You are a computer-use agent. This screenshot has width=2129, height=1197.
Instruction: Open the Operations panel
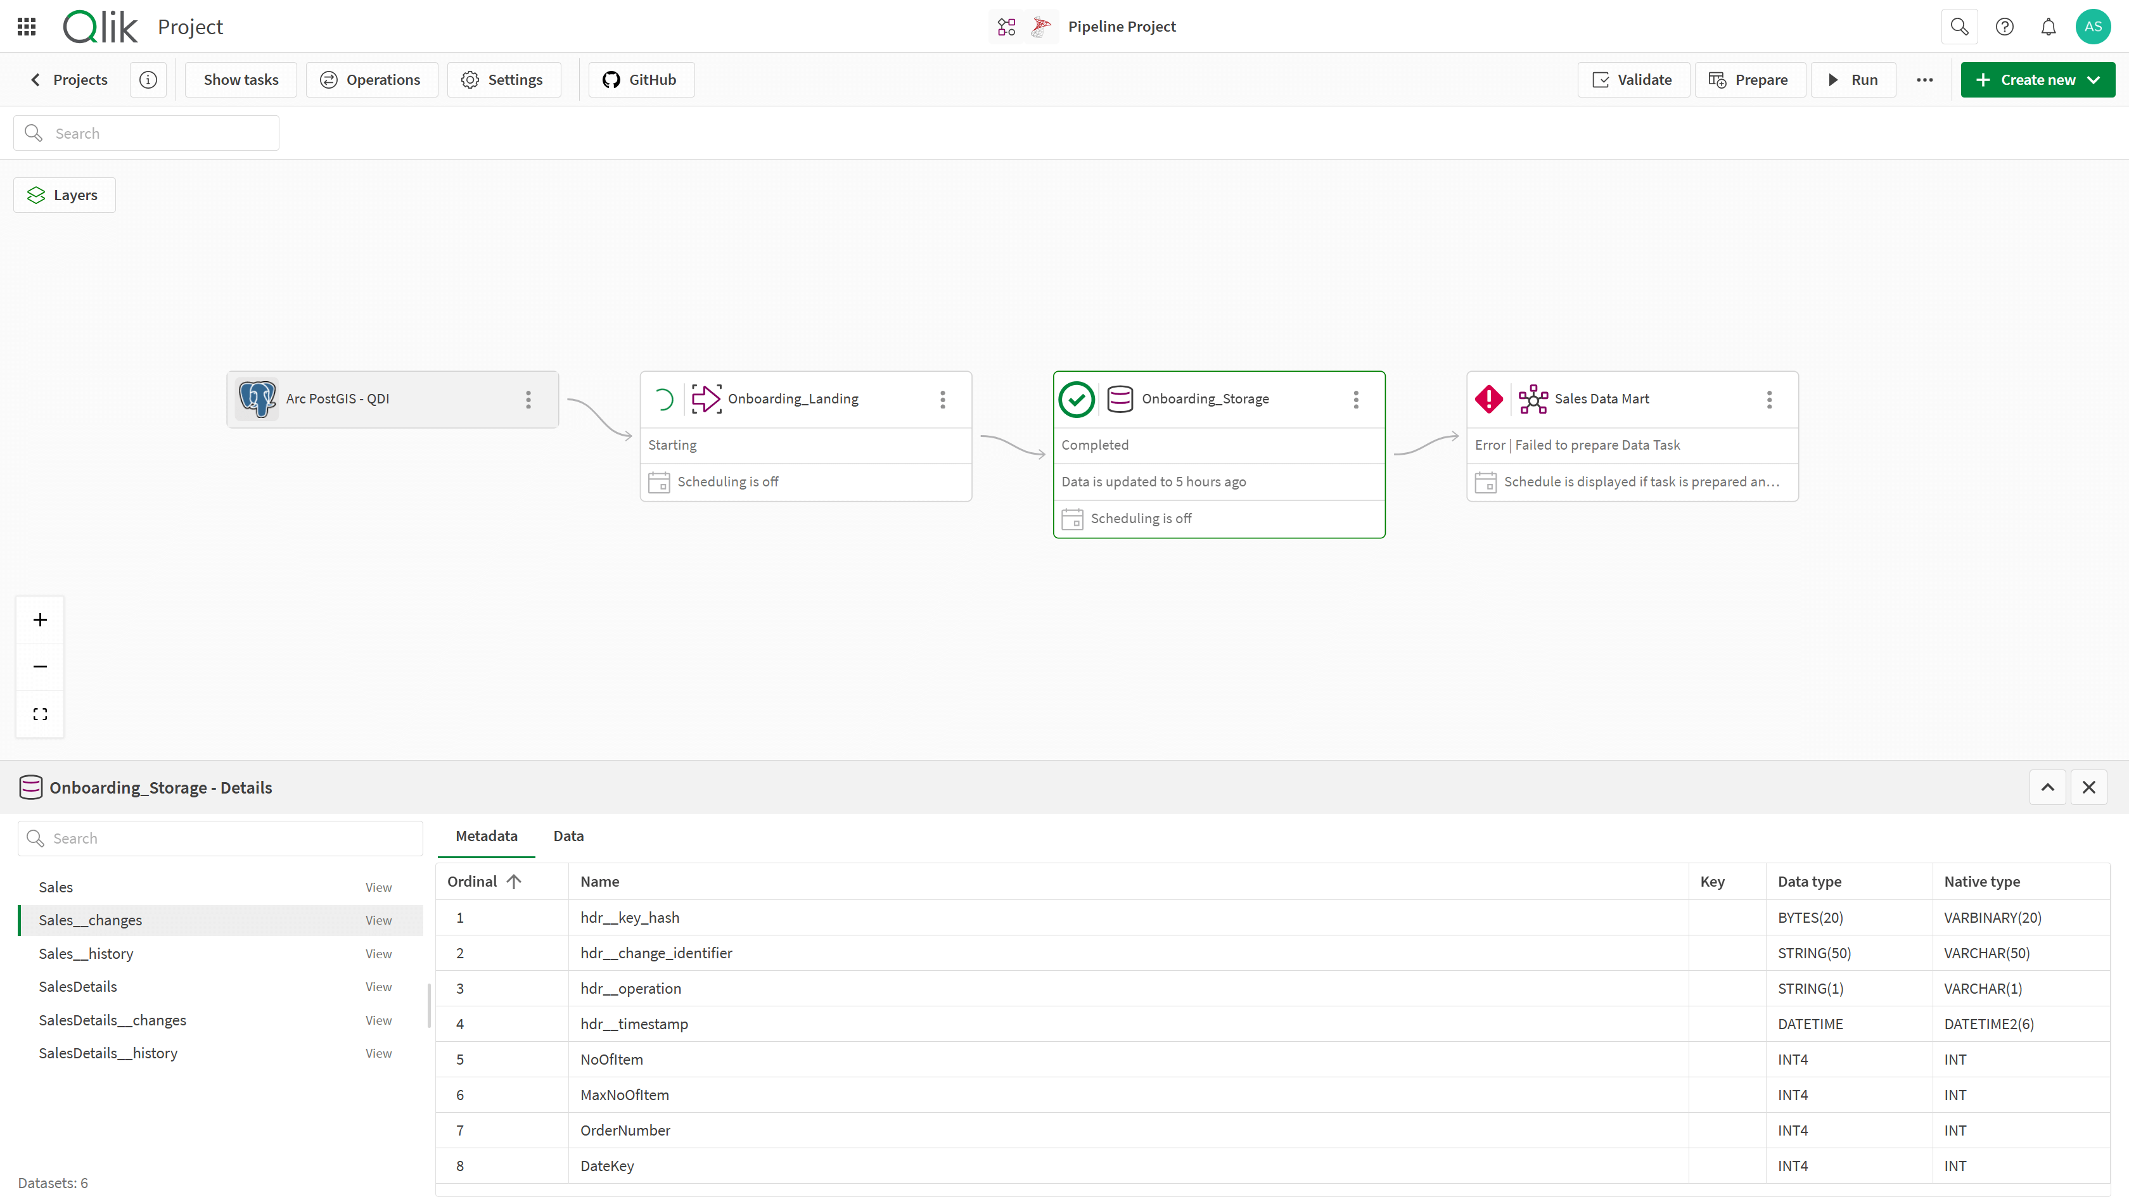coord(371,79)
